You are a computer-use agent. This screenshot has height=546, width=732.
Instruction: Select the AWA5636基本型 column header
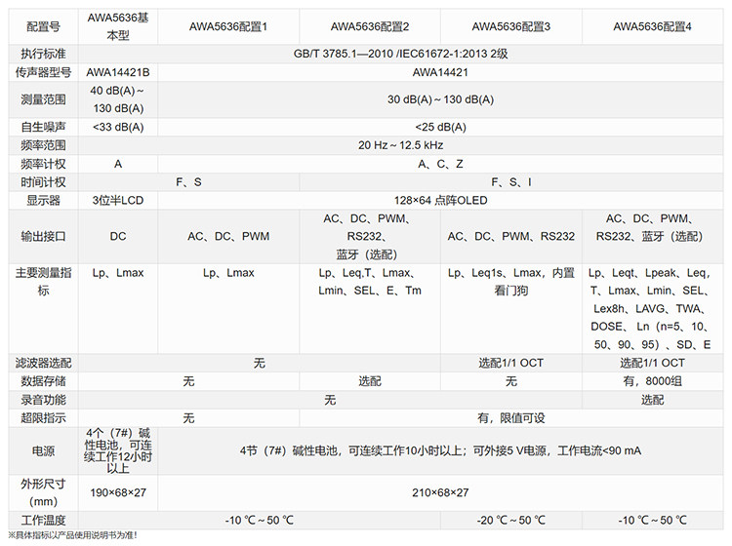[x=118, y=26]
